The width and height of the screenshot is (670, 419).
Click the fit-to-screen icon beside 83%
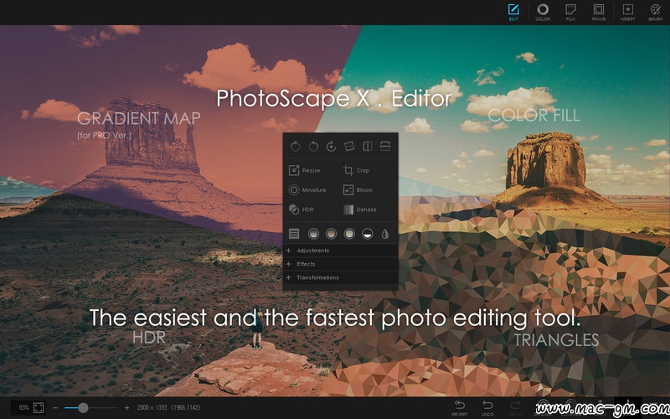tap(39, 408)
